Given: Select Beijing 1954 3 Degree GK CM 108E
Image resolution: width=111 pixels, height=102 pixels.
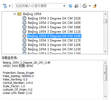Looking at the screenshot, I should pyautogui.click(x=54, y=27).
